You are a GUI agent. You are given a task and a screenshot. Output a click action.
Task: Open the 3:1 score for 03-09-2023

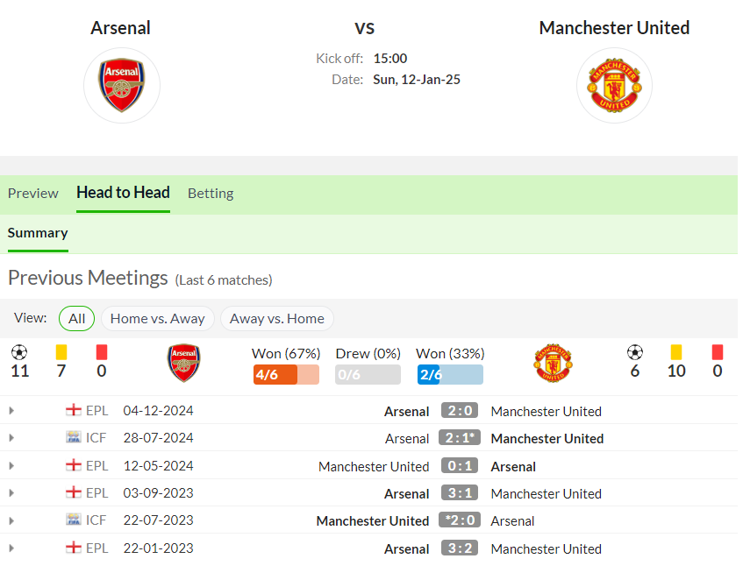click(x=460, y=493)
